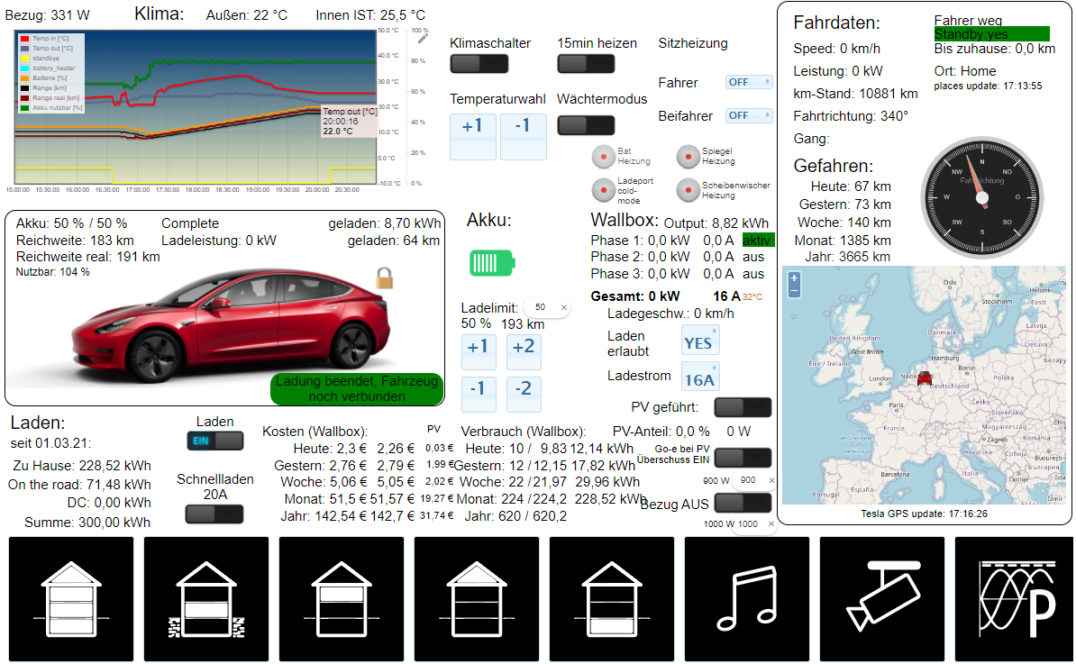Viewport: 1076px width, 664px height.
Task: Toggle the Scheibenwischer Heizung round indicator
Action: click(688, 190)
